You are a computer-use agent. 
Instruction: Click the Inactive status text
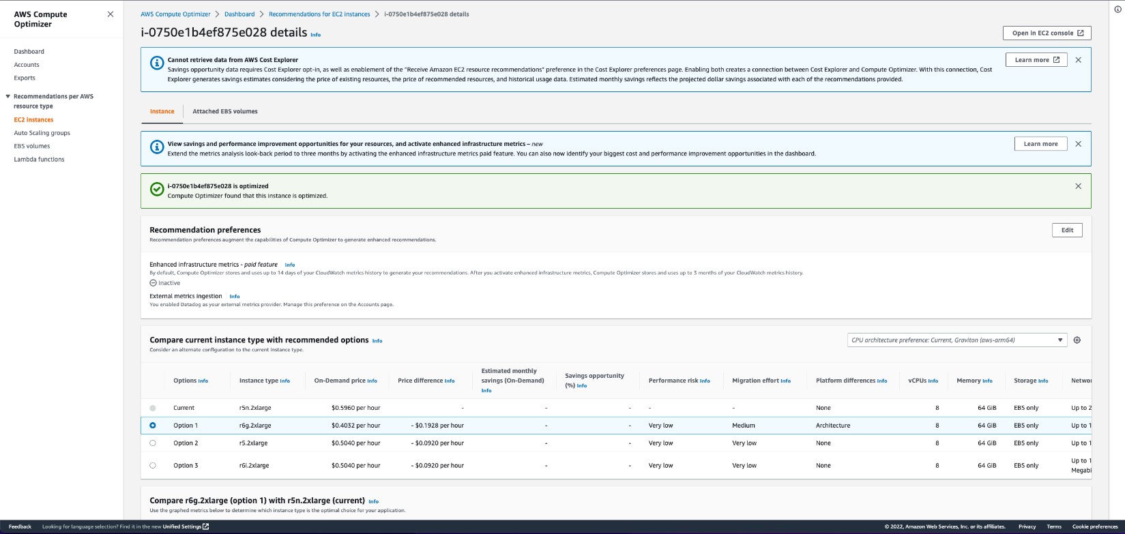[x=169, y=283]
